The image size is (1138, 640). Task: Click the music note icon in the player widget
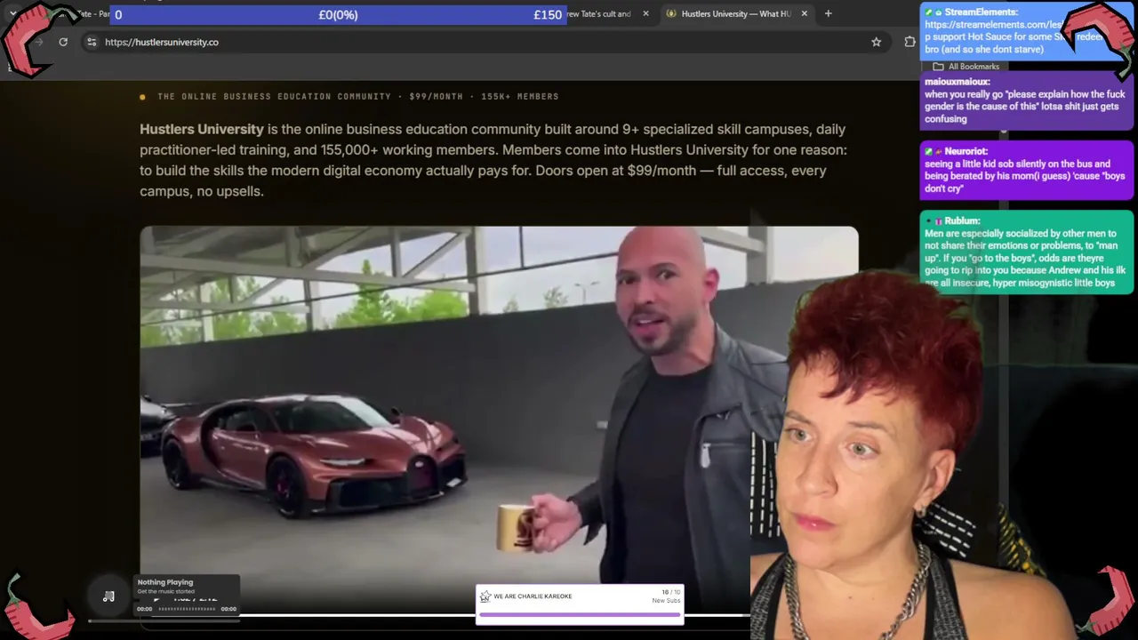click(108, 596)
